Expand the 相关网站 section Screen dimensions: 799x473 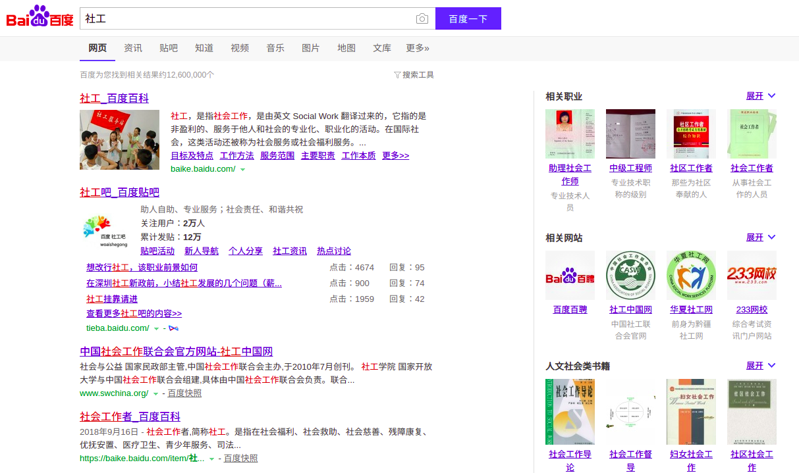coord(761,237)
